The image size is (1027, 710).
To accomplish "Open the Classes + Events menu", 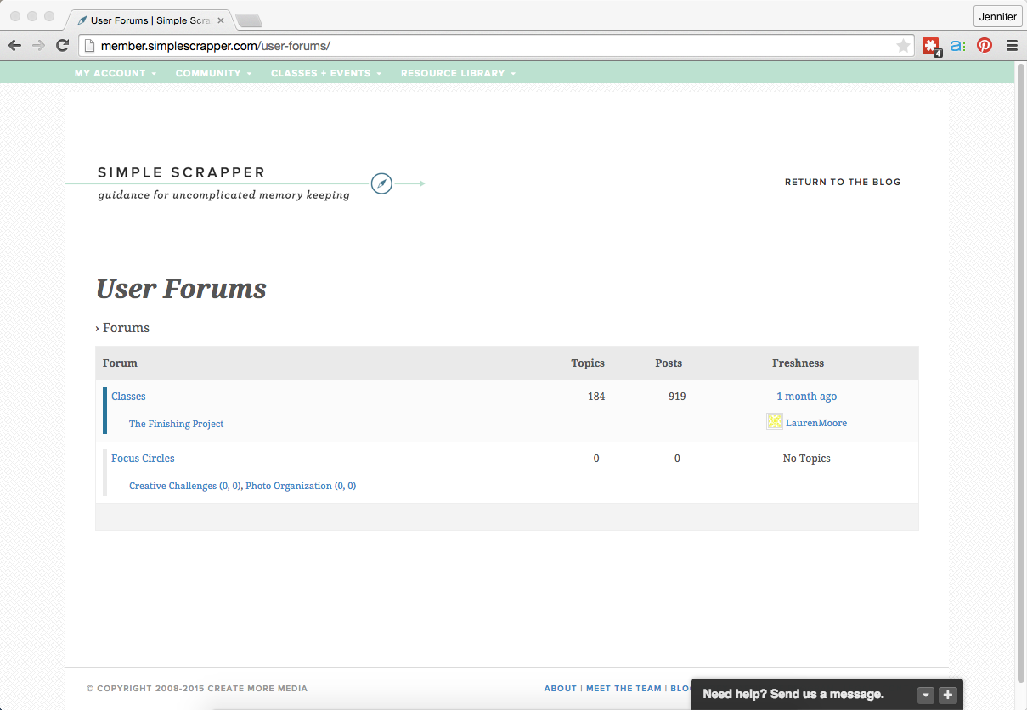I will click(325, 73).
